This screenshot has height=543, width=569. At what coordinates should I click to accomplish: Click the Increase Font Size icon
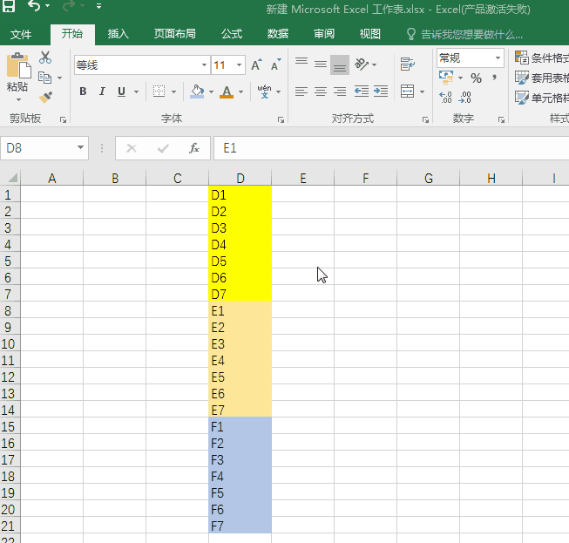(256, 65)
